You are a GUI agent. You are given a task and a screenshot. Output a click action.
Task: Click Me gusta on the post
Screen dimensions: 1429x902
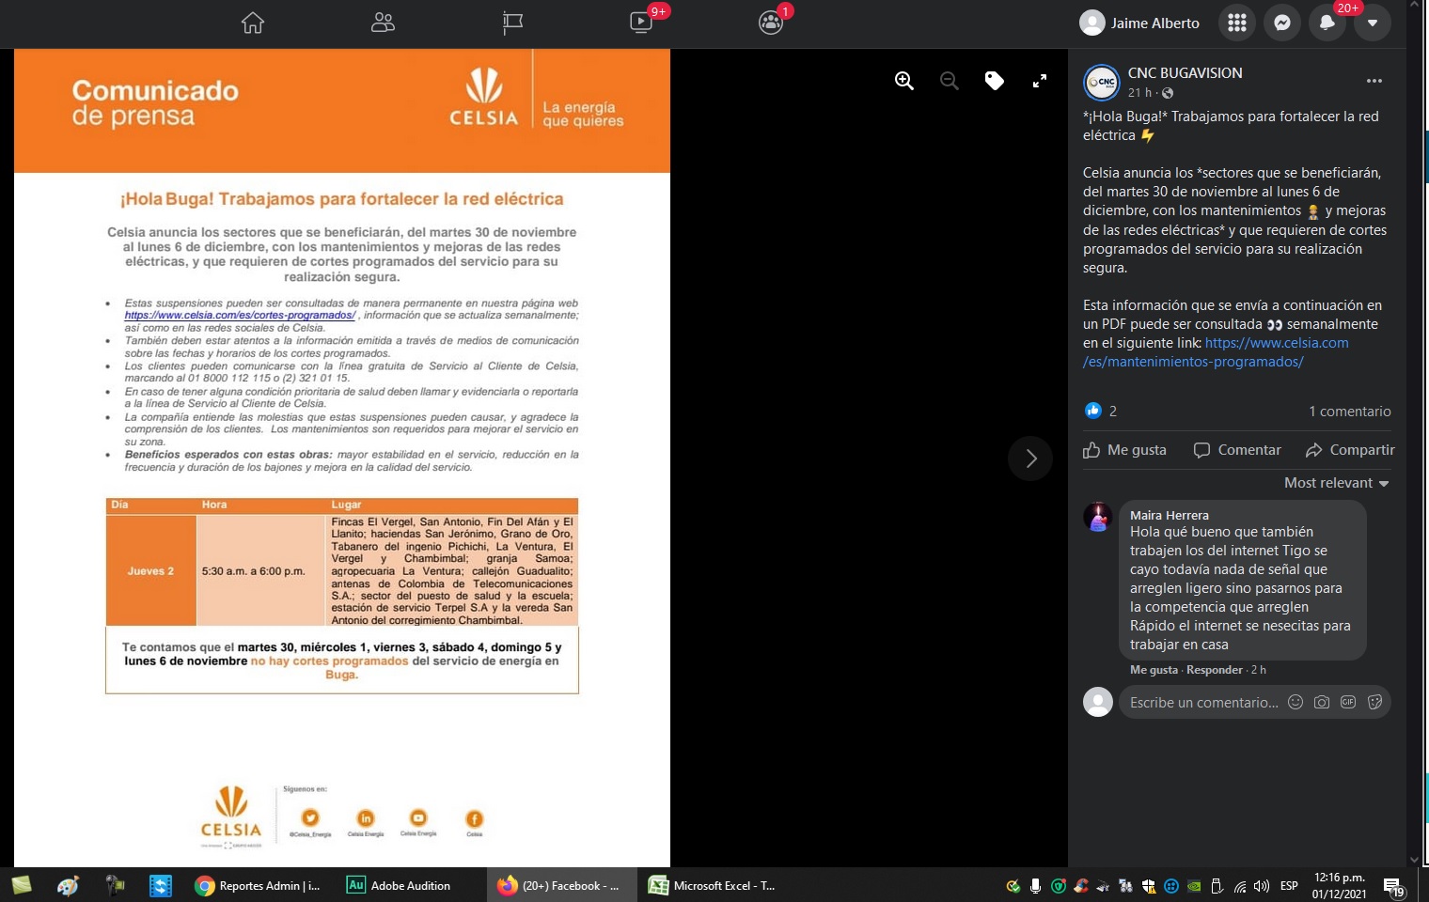point(1124,450)
